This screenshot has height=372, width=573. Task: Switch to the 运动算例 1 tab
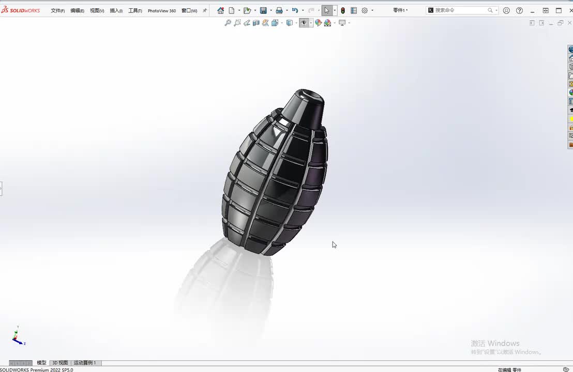tap(85, 363)
